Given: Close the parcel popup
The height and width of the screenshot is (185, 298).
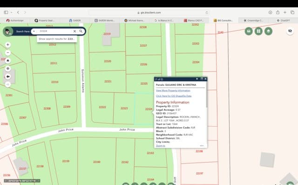Looking at the screenshot, I should (x=205, y=79).
